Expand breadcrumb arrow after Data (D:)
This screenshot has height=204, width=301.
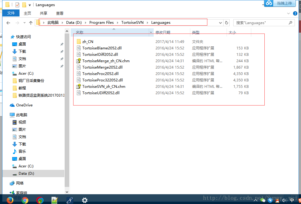point(85,23)
